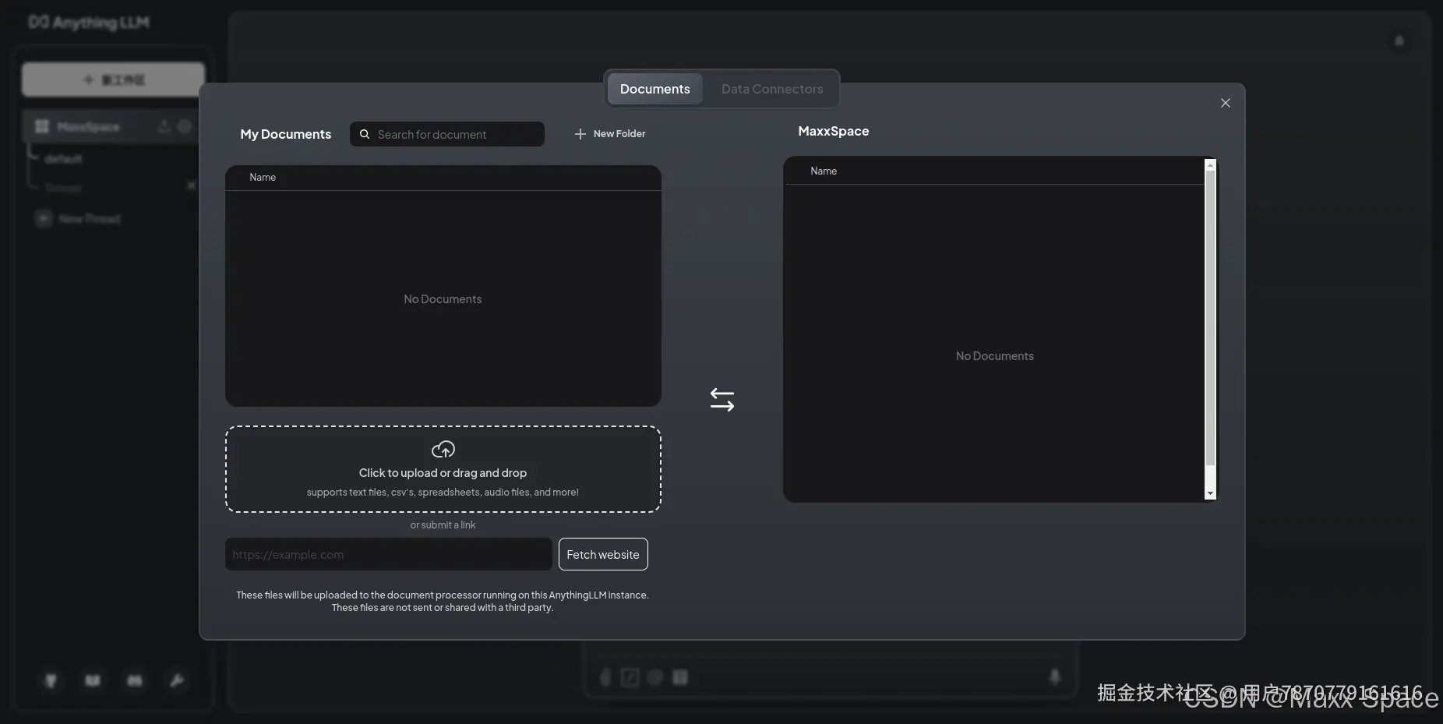Image resolution: width=1443 pixels, height=724 pixels.
Task: Click the Name column header in My Documents
Action: click(263, 178)
